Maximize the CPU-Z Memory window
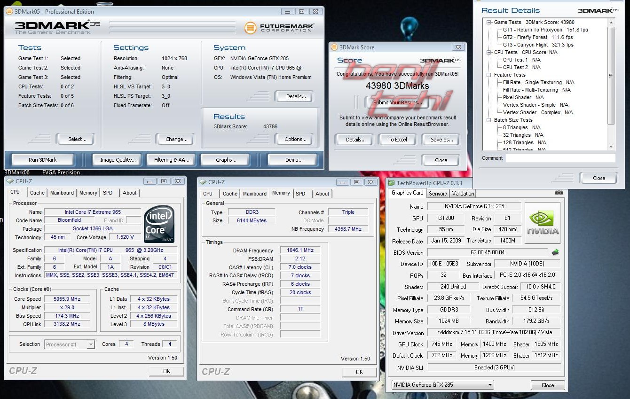This screenshot has width=630, height=399. pyautogui.click(x=356, y=182)
